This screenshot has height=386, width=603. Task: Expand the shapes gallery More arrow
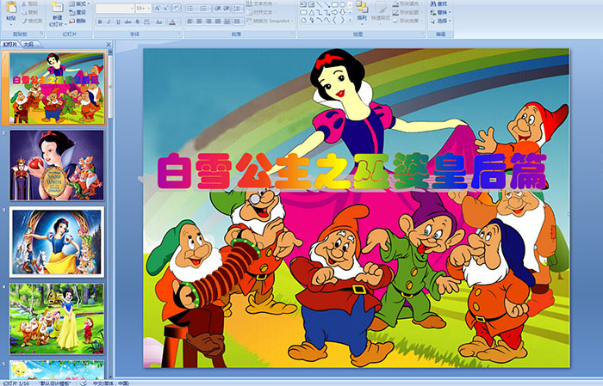350,20
